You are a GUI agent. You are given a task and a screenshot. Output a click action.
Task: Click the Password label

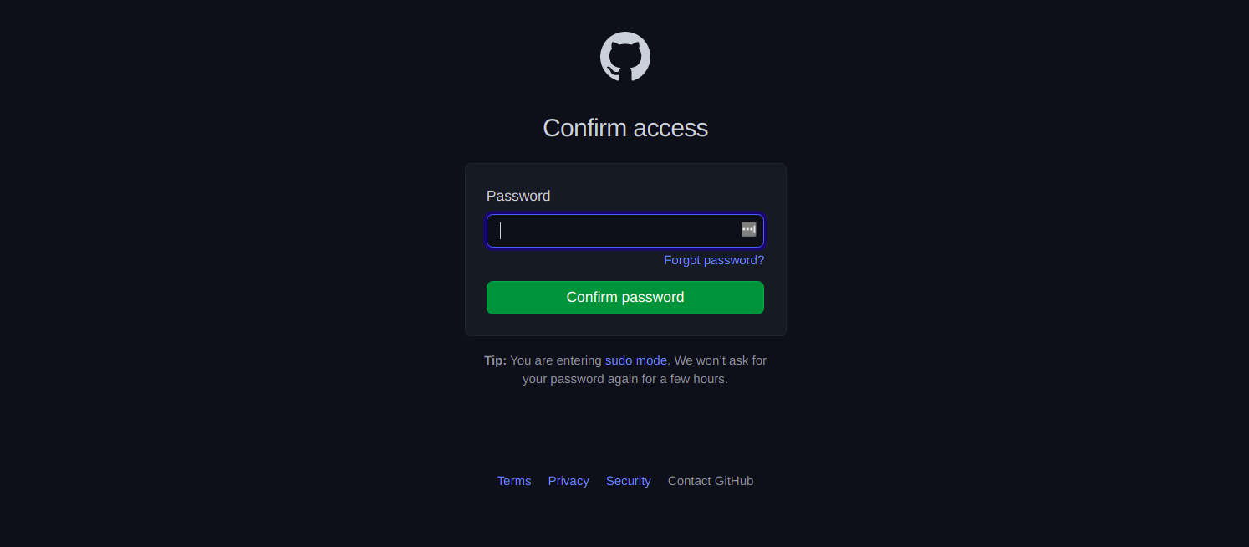point(518,196)
